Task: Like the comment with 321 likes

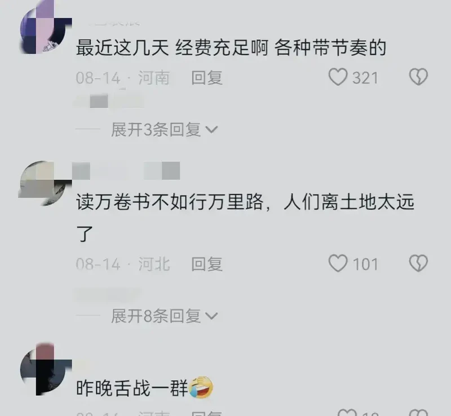Action: (x=338, y=77)
